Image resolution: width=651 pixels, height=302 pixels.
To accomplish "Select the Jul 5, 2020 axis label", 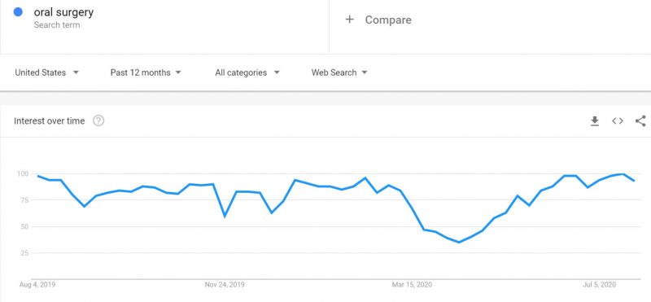I will point(600,285).
